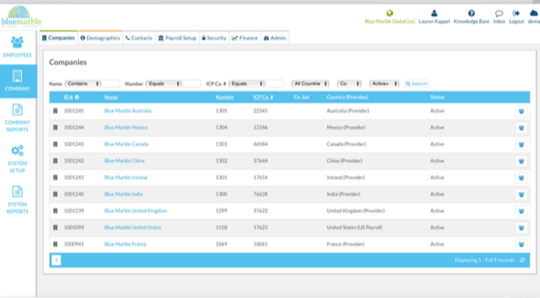
Task: View employees icon for Blue Marble United States
Action: pyautogui.click(x=521, y=227)
